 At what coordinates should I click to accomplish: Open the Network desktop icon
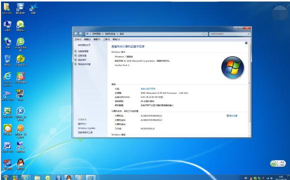coord(7,43)
